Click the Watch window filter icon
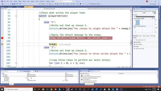The height and width of the screenshot is (91, 161). click(35, 71)
